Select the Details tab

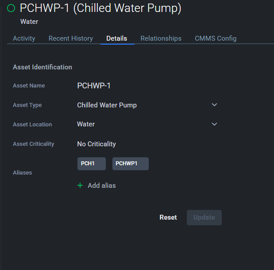point(117,38)
